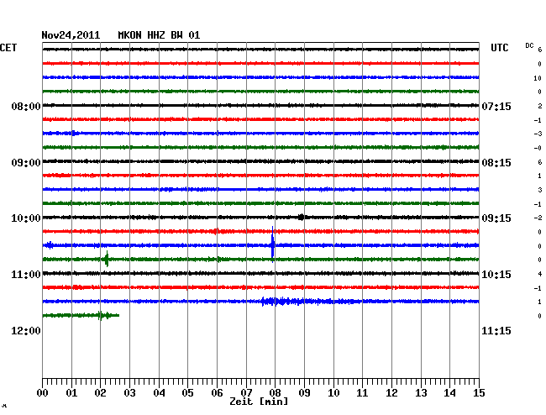Click minute tick label 02
The width and height of the screenshot is (546, 415).
tap(100, 393)
